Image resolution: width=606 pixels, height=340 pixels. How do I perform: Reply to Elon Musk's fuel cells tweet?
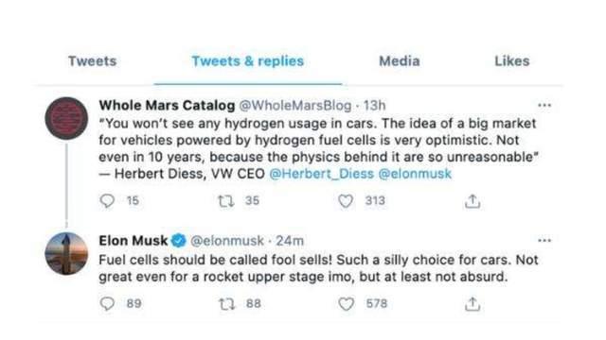[107, 304]
